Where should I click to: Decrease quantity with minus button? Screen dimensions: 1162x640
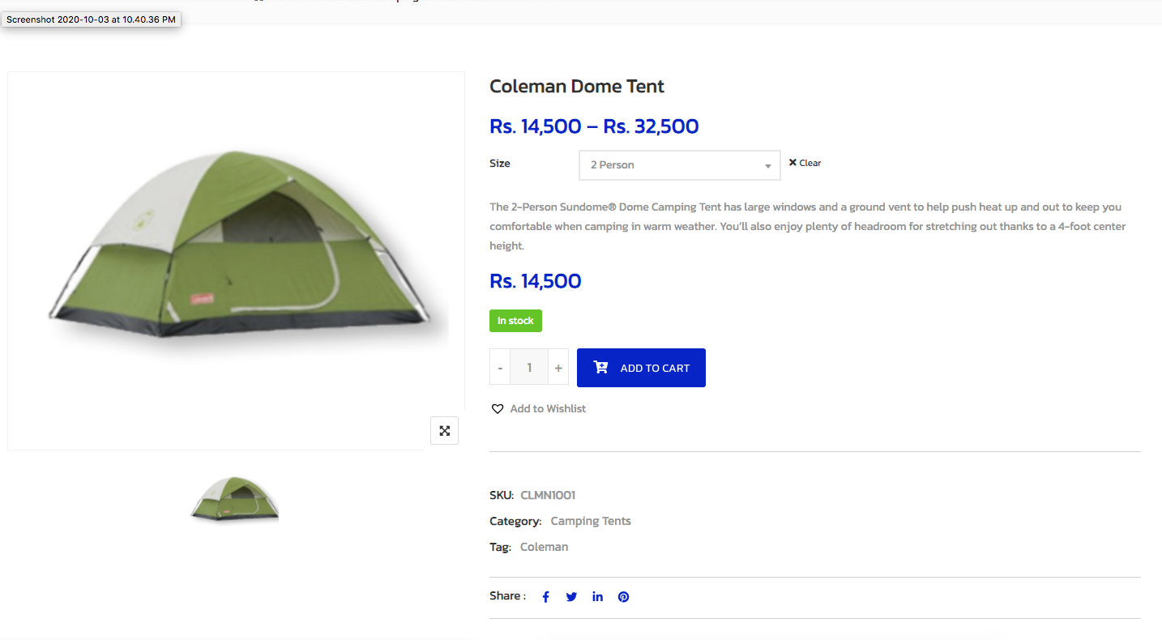[500, 368]
